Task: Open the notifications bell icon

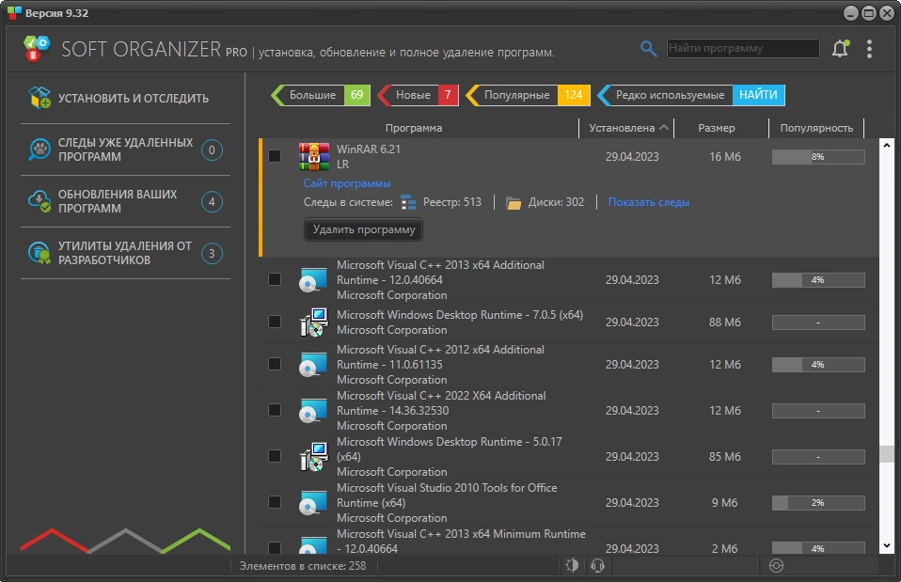Action: [x=840, y=48]
